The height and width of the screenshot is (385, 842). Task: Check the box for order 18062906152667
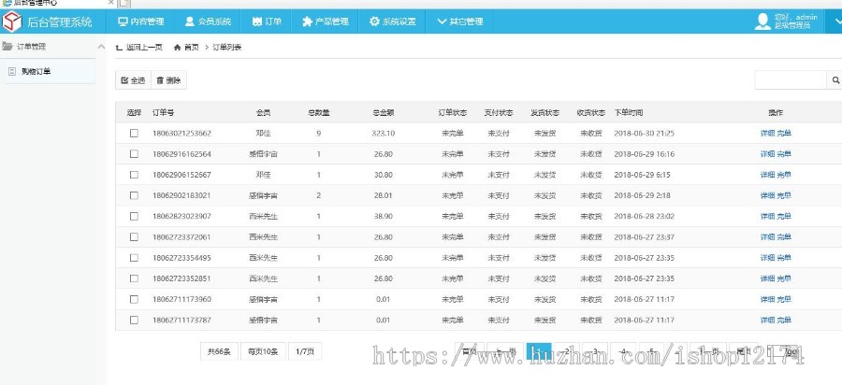coord(134,175)
